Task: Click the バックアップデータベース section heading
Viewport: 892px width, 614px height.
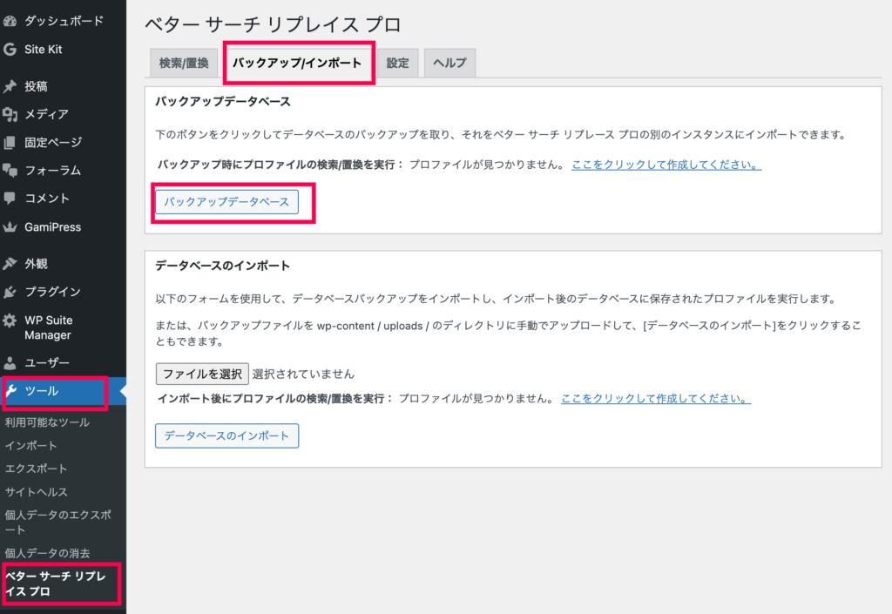Action: point(223,102)
